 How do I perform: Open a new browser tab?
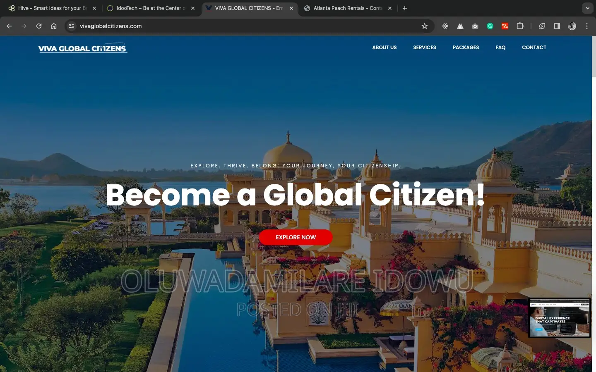tap(405, 8)
